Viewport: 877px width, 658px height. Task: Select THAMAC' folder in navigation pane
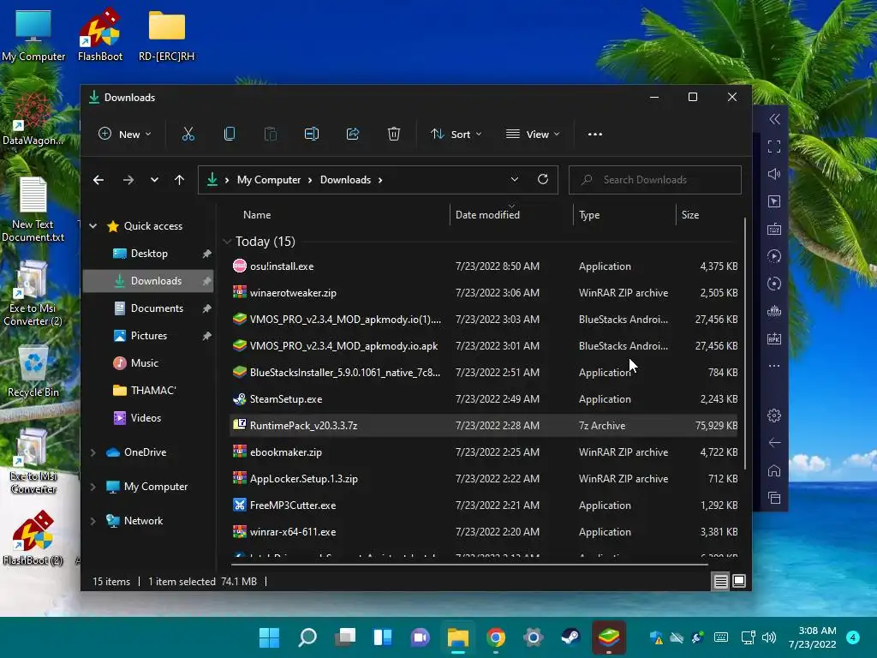tap(148, 391)
